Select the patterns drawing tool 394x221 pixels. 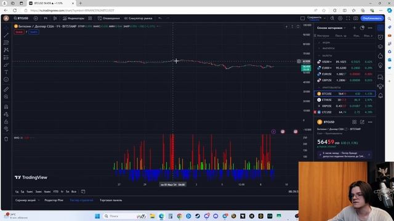pos(6,50)
